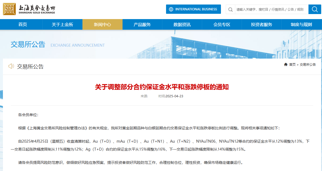Open the 制度与规则 menu
Screen dimensions: 322x171
301,24
